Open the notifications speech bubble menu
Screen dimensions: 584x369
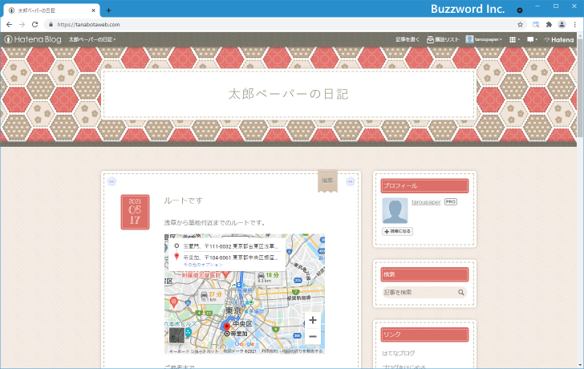coord(532,39)
